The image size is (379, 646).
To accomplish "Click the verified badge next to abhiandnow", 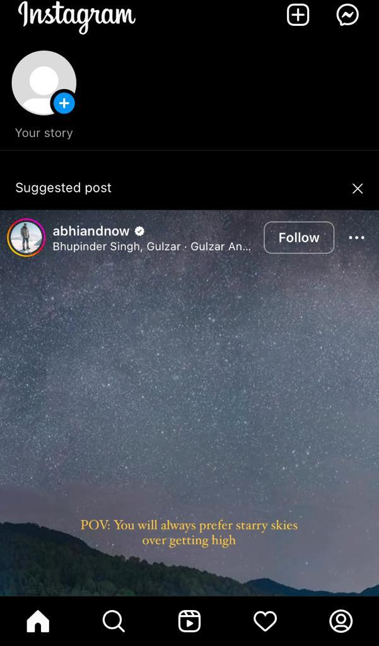I will pyautogui.click(x=139, y=232).
